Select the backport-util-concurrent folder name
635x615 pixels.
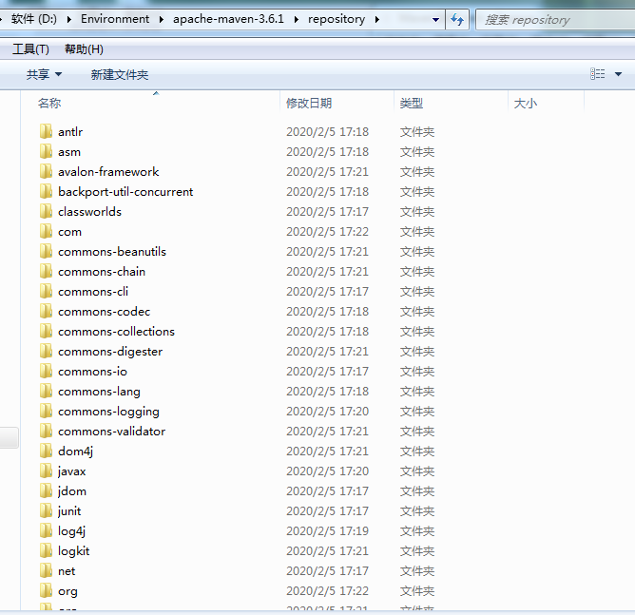coord(125,191)
